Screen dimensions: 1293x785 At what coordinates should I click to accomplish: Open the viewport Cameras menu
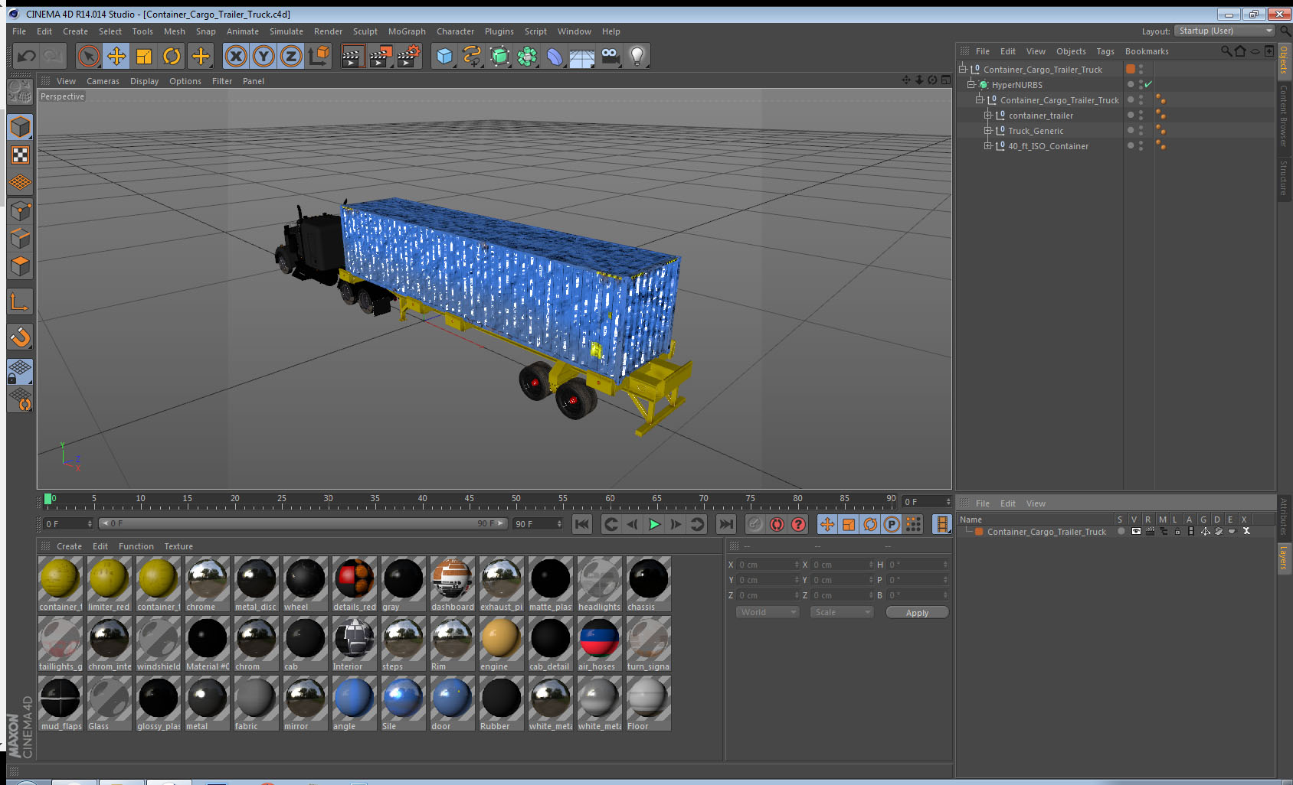[x=103, y=81]
